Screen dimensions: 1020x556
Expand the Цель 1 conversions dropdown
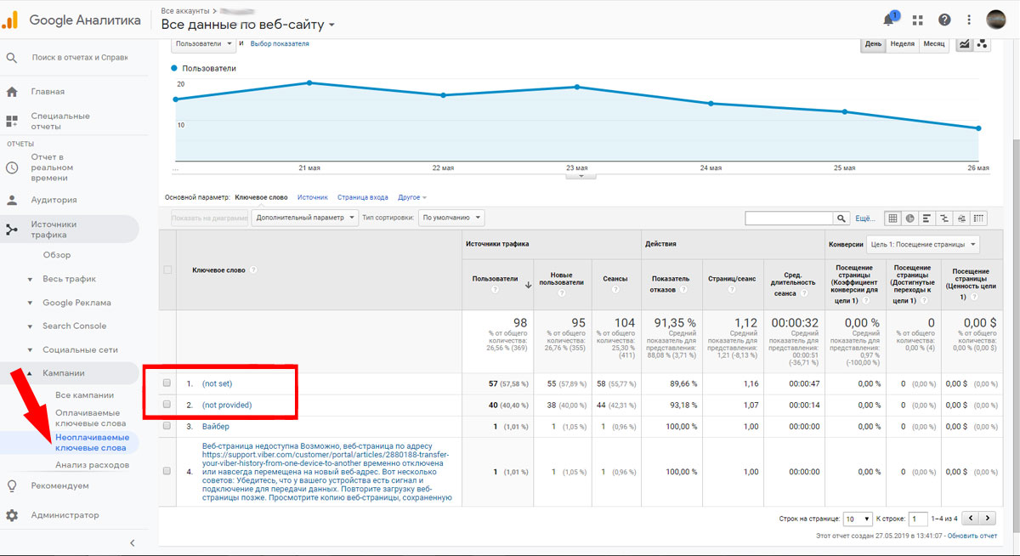[x=922, y=245]
